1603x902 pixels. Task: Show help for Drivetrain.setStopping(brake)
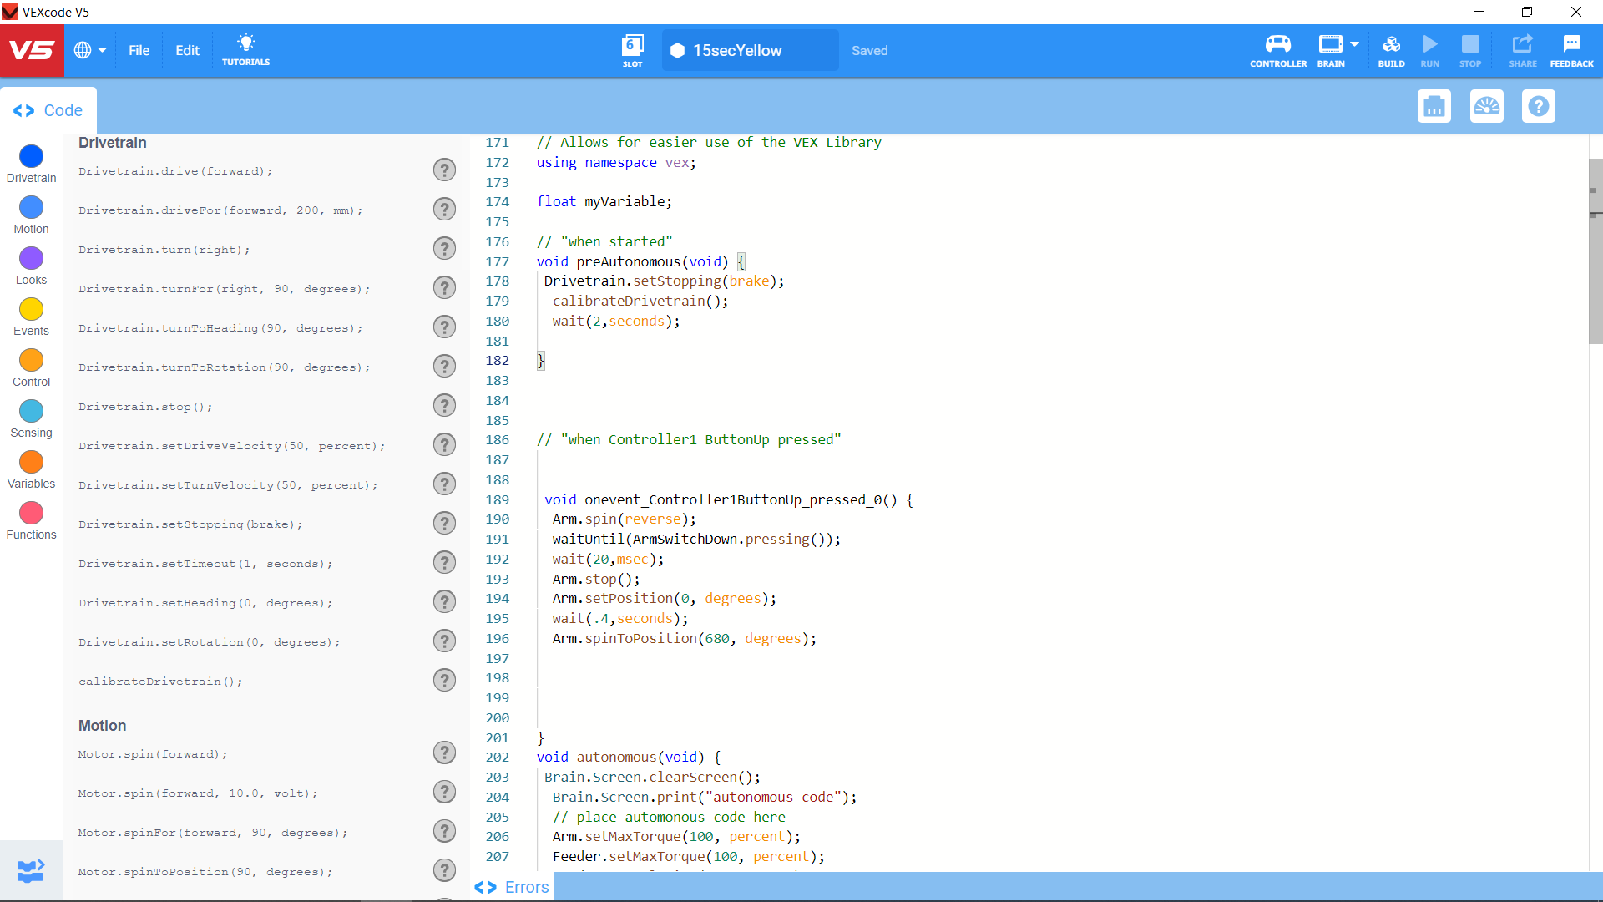click(x=444, y=523)
